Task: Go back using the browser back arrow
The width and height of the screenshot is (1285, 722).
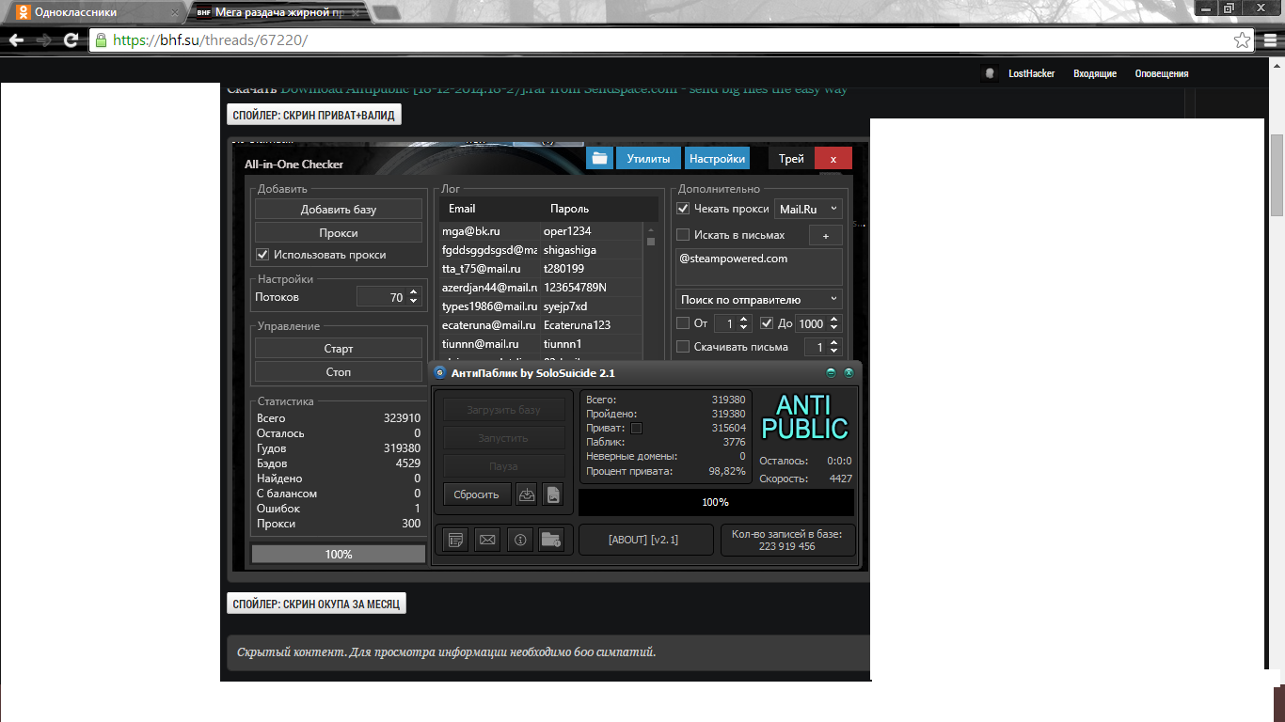Action: click(x=16, y=40)
